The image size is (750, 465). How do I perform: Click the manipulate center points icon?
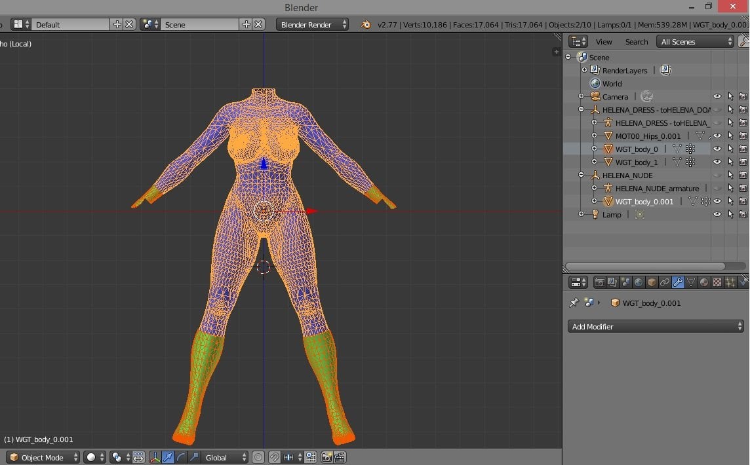(x=138, y=457)
